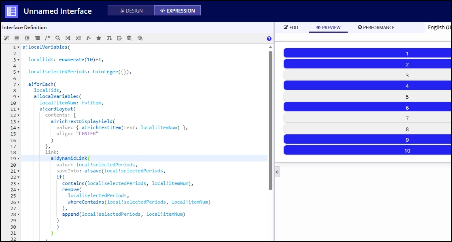Click the export arrow icon
This screenshot has width=452, height=242.
click(x=119, y=38)
